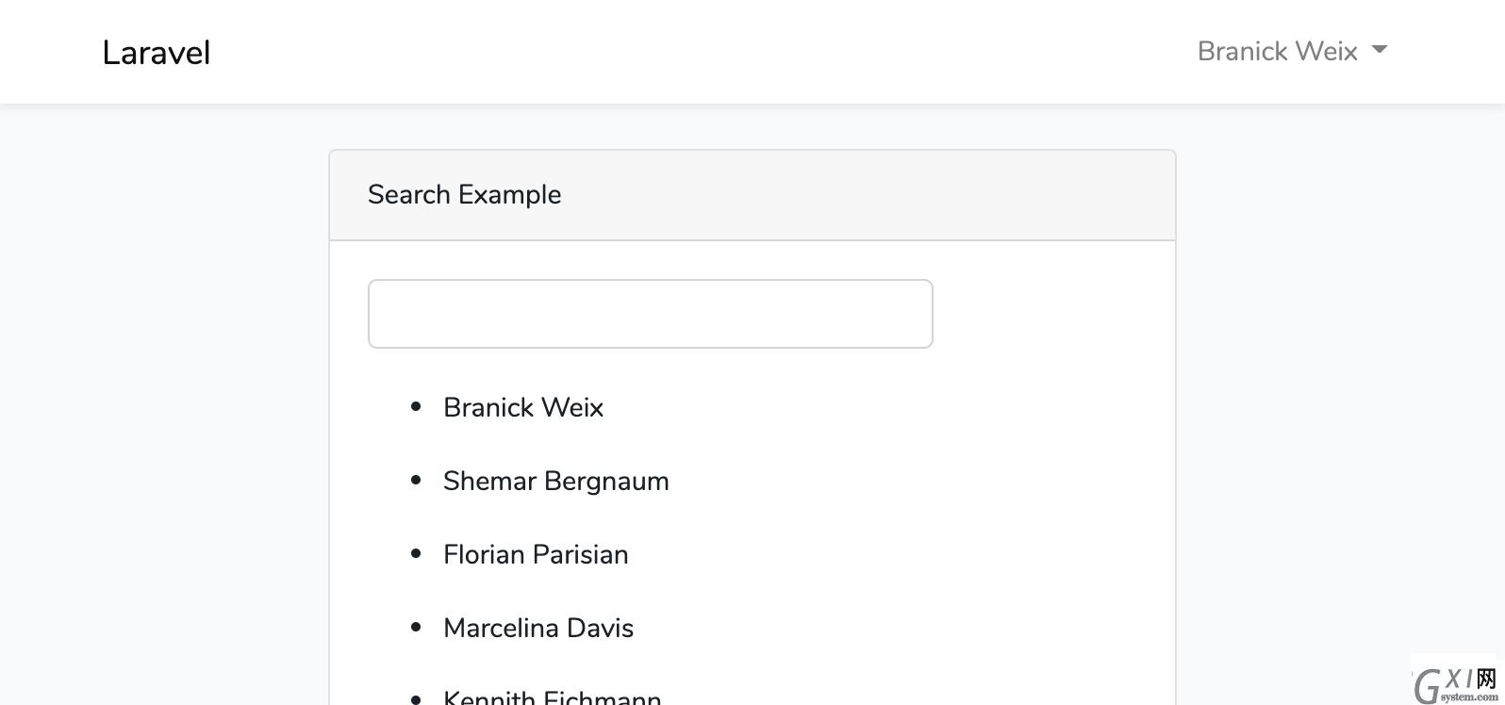
Task: Select Branick Weix in the results list
Action: coord(523,407)
